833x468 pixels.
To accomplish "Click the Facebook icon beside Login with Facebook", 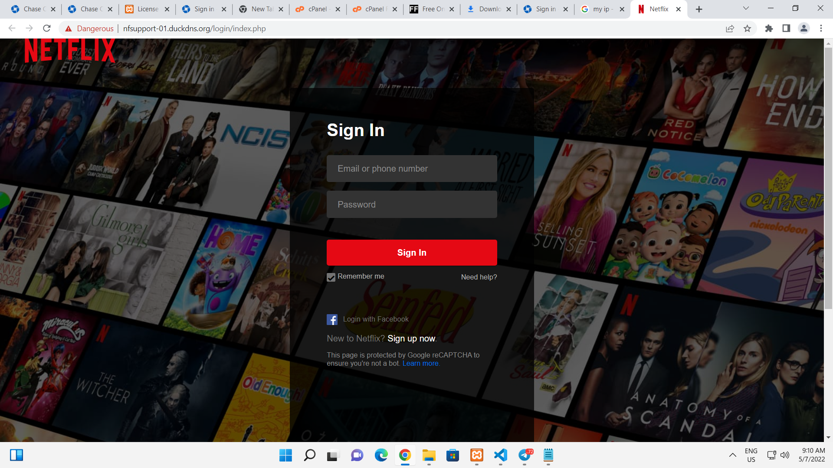I will pos(332,320).
